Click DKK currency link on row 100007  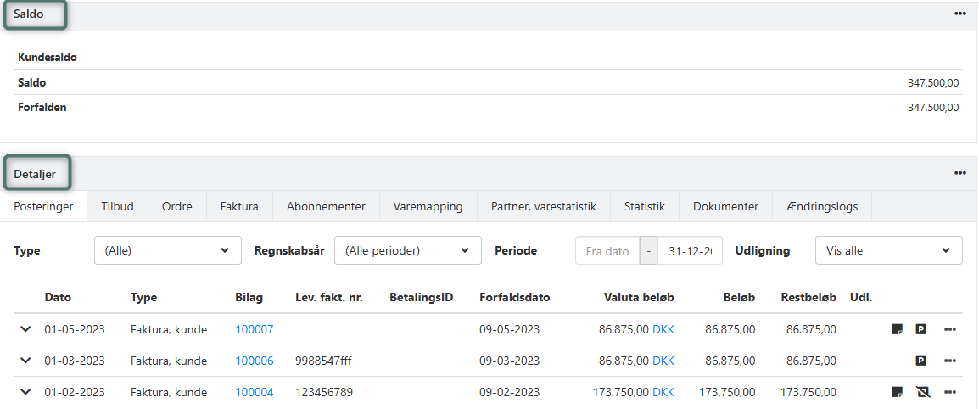click(663, 329)
